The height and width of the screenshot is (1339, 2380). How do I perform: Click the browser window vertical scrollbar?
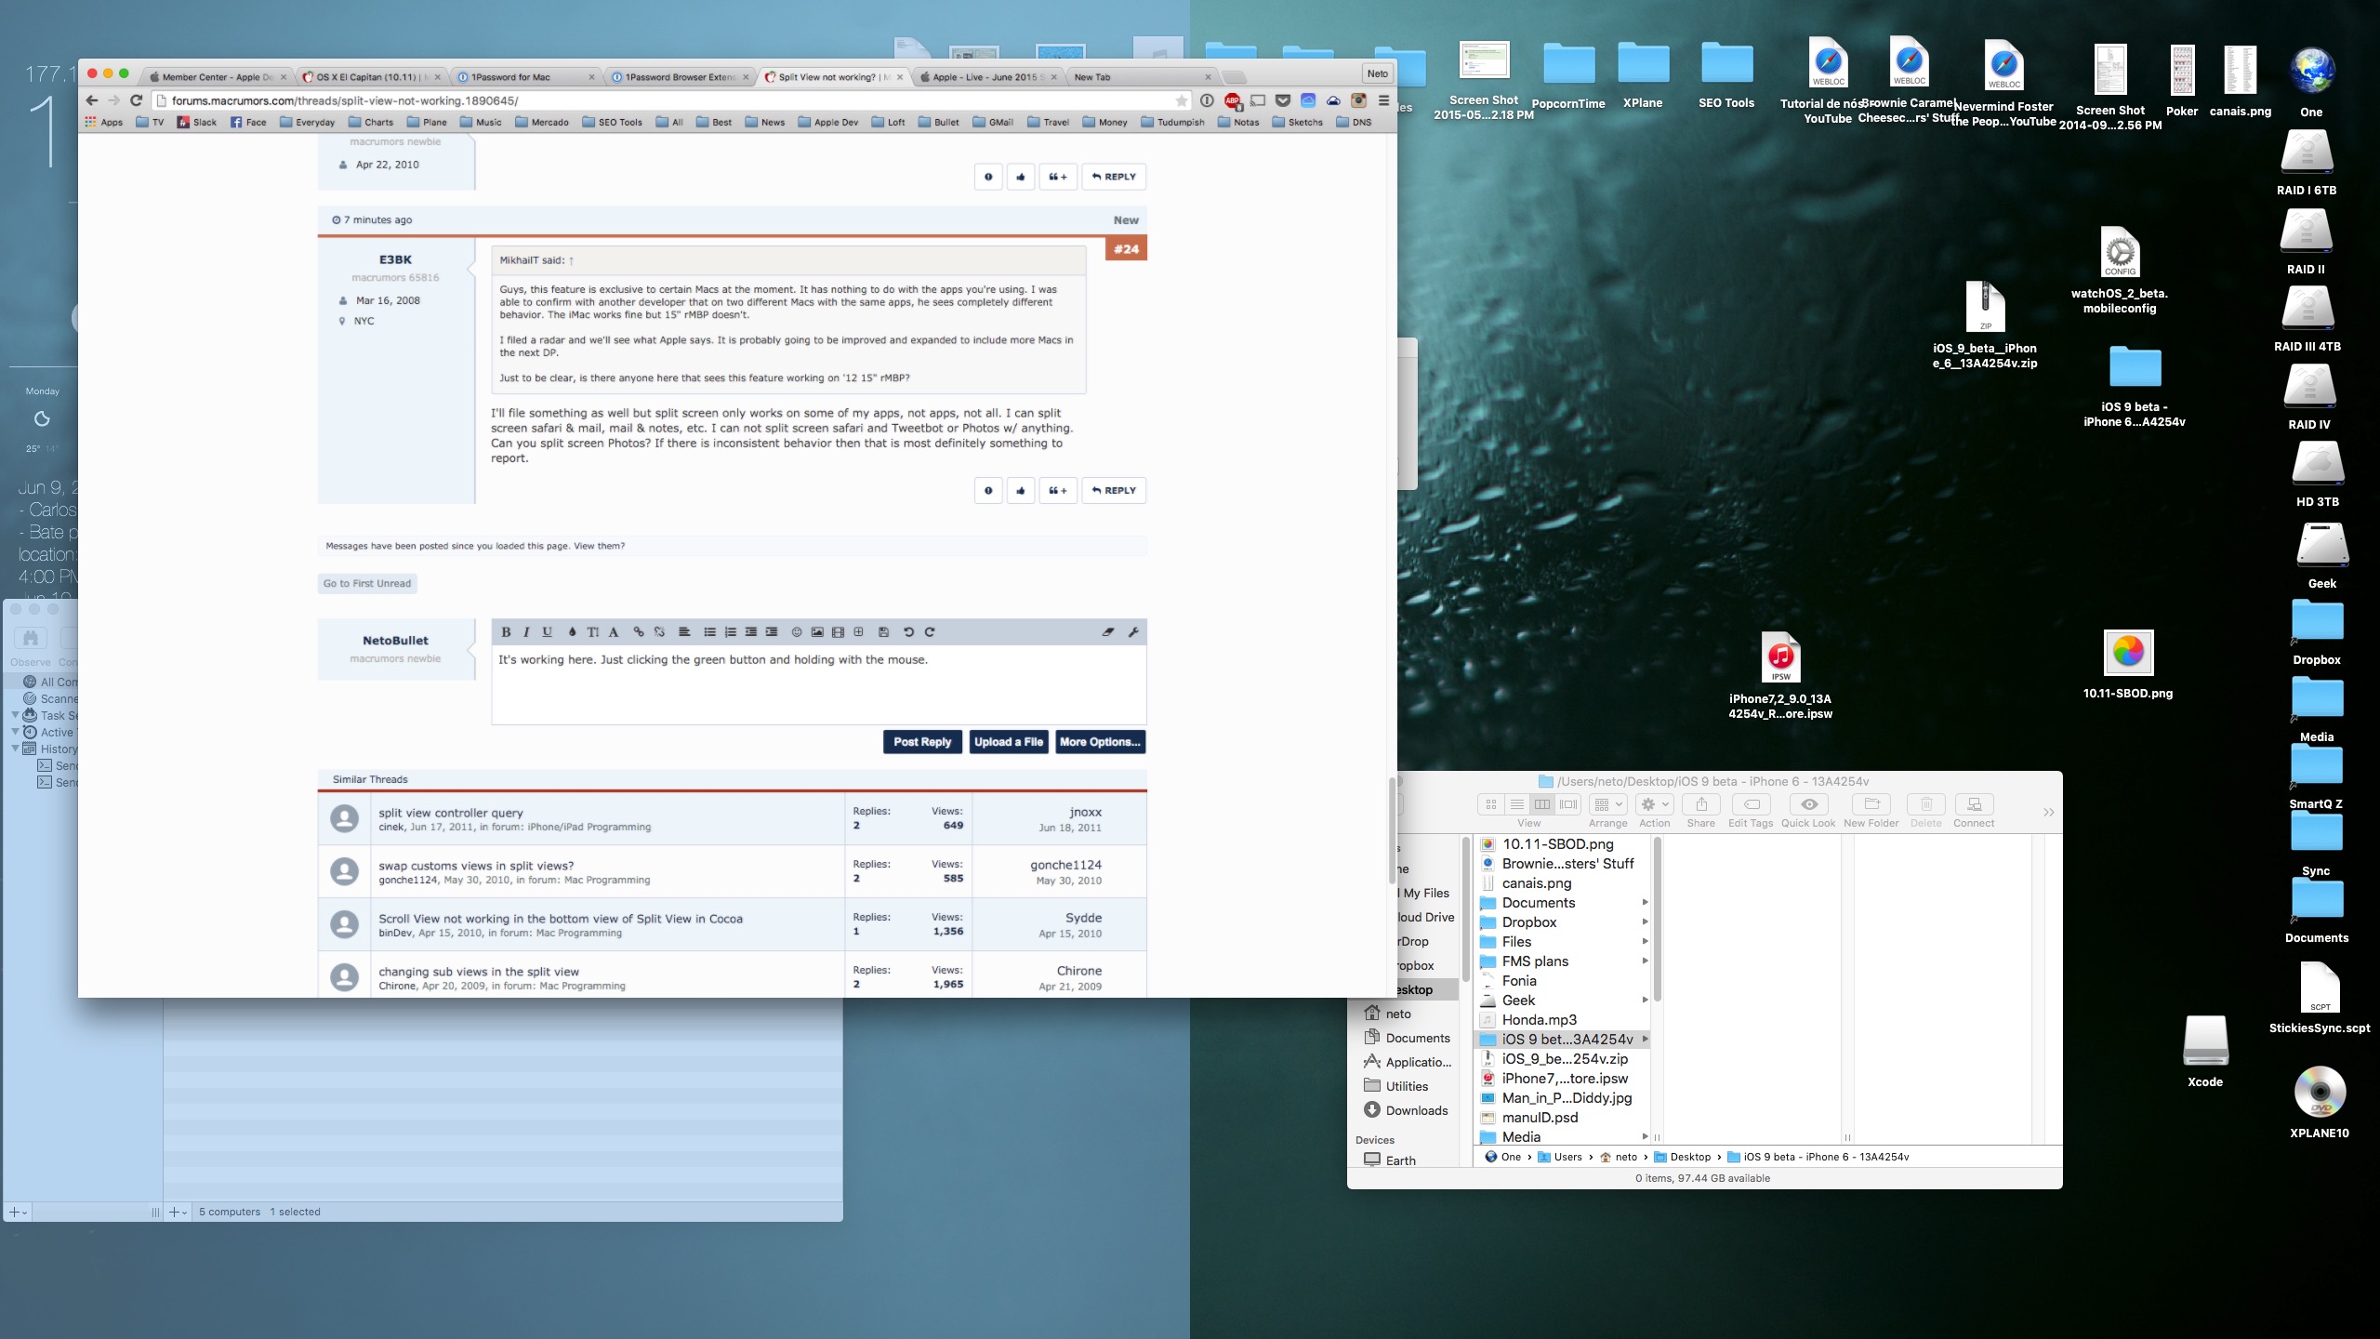(1392, 830)
